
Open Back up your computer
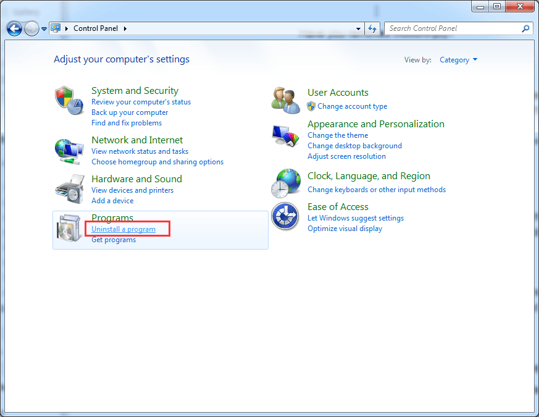click(130, 112)
